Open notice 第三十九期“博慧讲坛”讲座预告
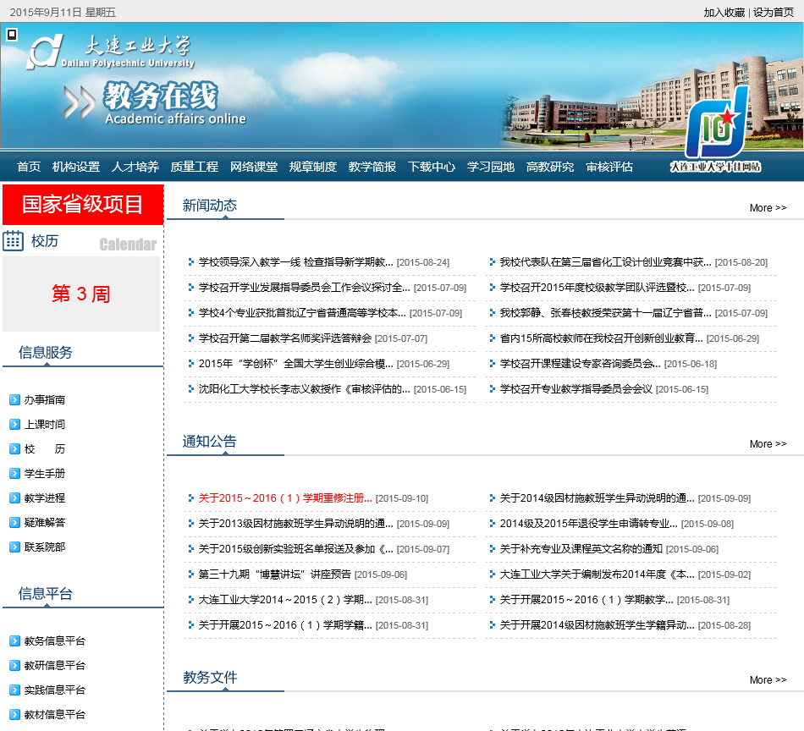Image resolution: width=804 pixels, height=731 pixels. click(275, 574)
